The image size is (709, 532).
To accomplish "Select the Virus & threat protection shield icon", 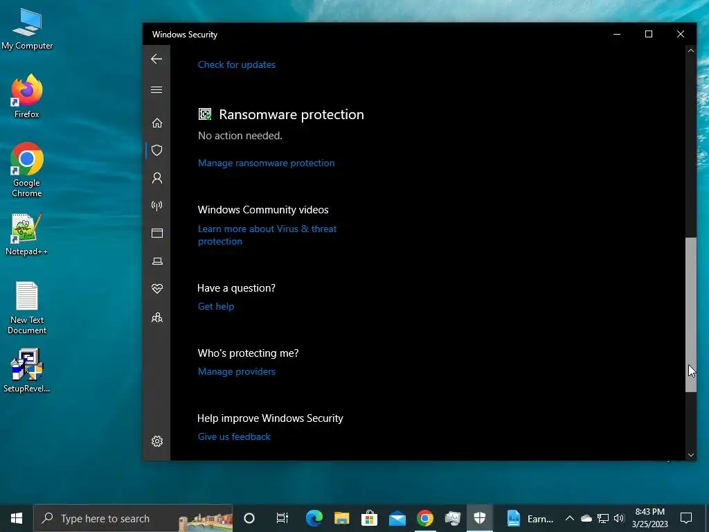I will [x=157, y=150].
